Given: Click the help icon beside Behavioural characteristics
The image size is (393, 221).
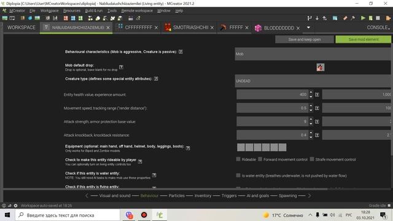Looking at the screenshot, I should click(x=181, y=52).
